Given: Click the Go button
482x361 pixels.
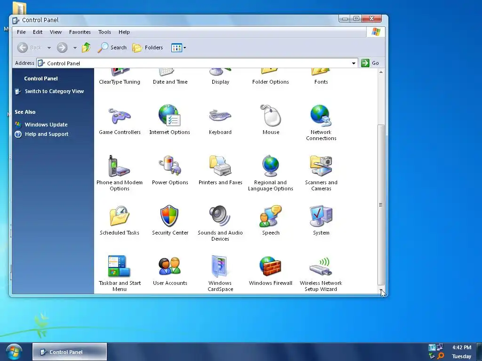Looking at the screenshot, I should pyautogui.click(x=370, y=63).
